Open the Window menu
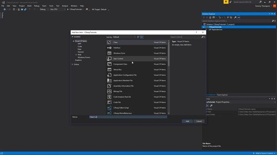The height and width of the screenshot is (155, 277). coord(74,6)
